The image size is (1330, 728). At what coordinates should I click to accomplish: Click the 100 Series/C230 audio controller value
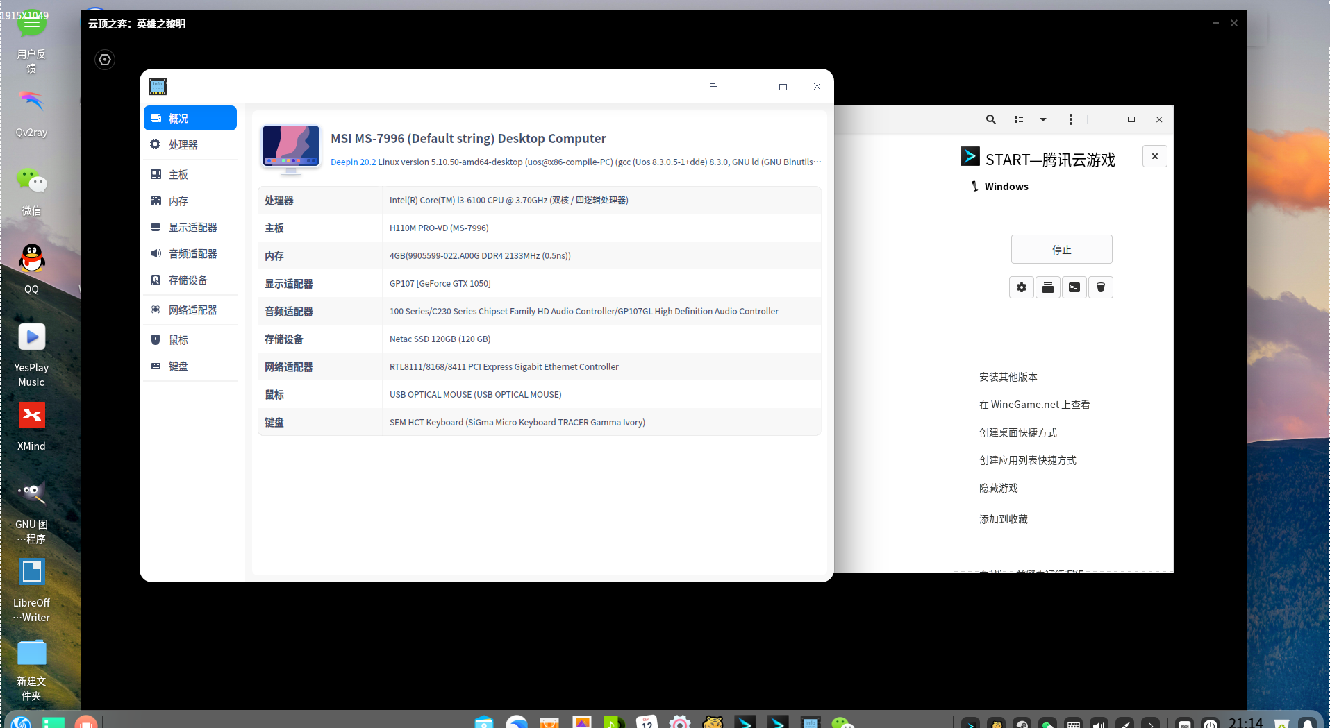click(583, 311)
